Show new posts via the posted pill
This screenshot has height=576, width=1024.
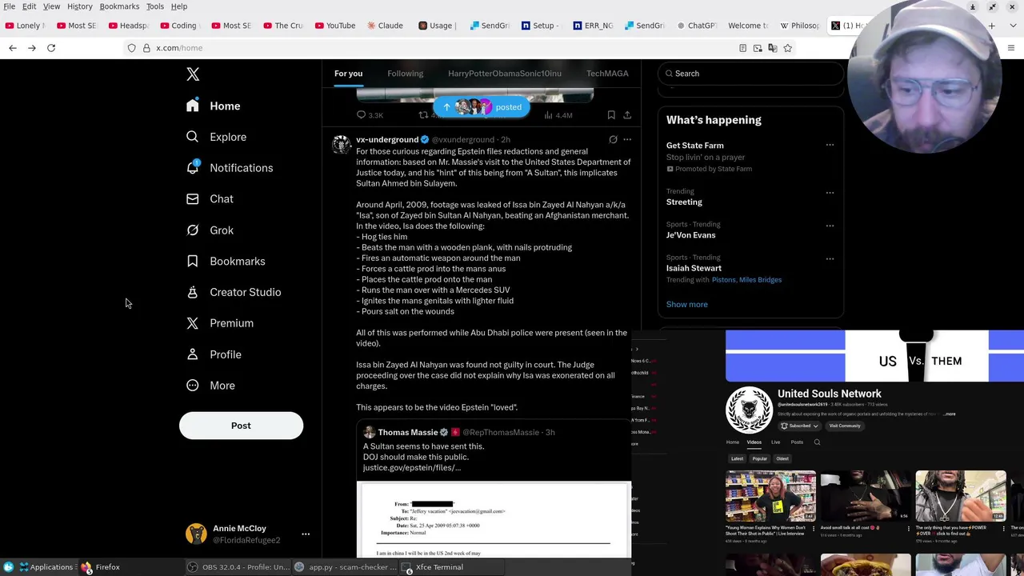(481, 107)
